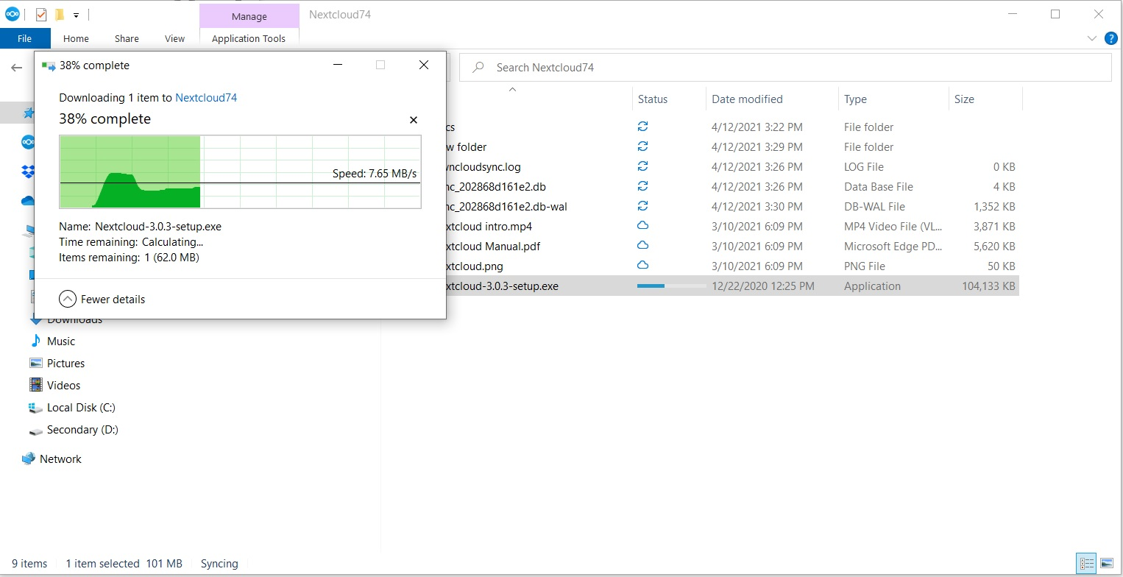
Task: Switch to the View ribbon tab
Action: (174, 39)
